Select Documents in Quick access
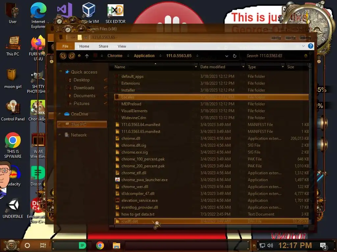 [x=84, y=96]
